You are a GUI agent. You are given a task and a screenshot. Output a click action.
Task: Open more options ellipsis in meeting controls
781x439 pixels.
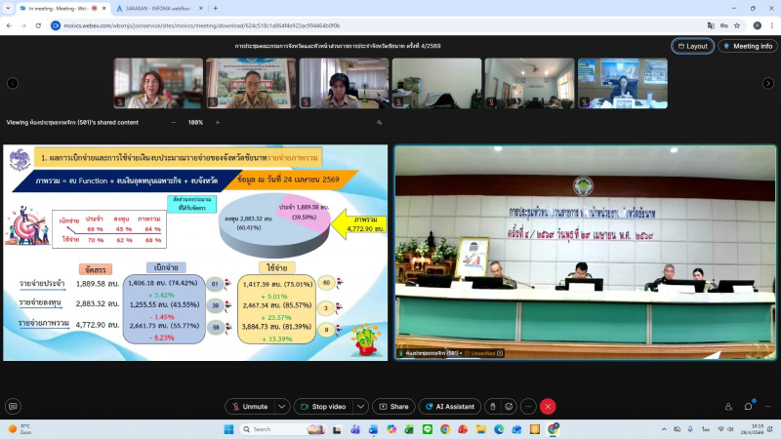tap(528, 407)
